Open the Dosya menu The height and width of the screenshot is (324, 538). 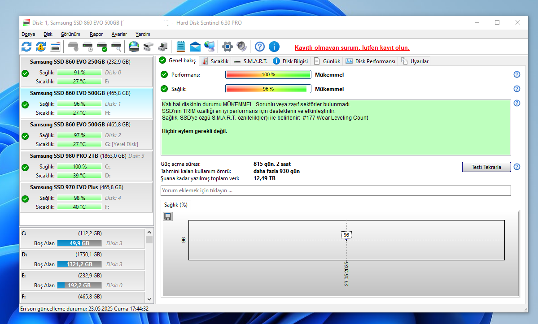click(28, 34)
